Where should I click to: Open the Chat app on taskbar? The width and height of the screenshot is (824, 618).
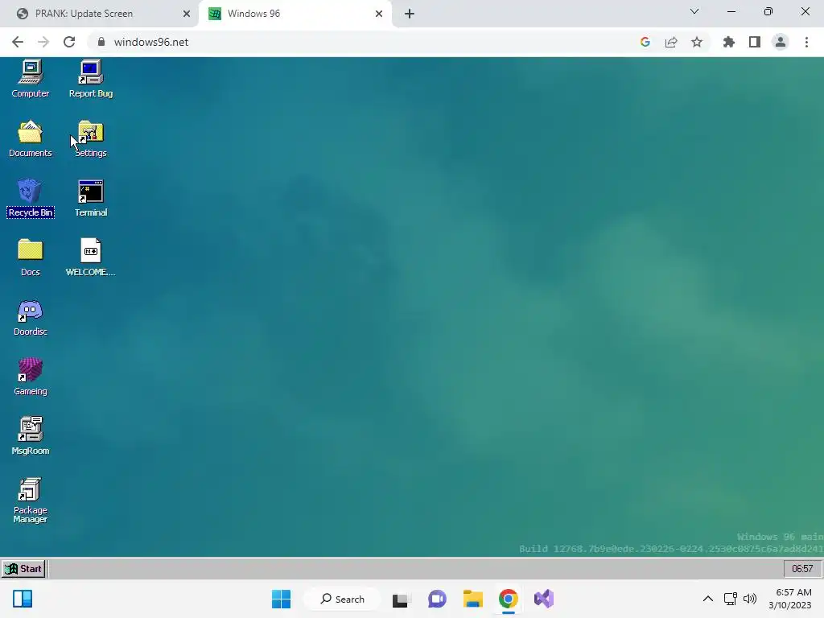tap(437, 599)
